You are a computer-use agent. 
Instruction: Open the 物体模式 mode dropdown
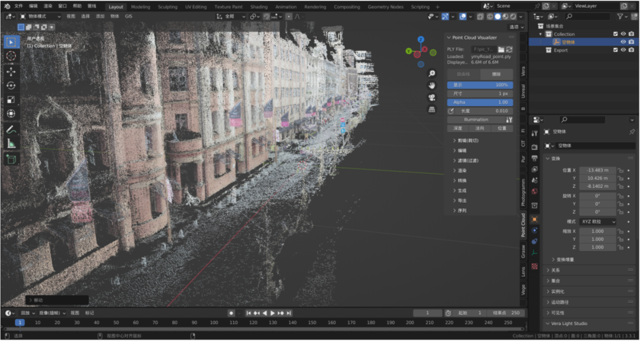tap(40, 17)
